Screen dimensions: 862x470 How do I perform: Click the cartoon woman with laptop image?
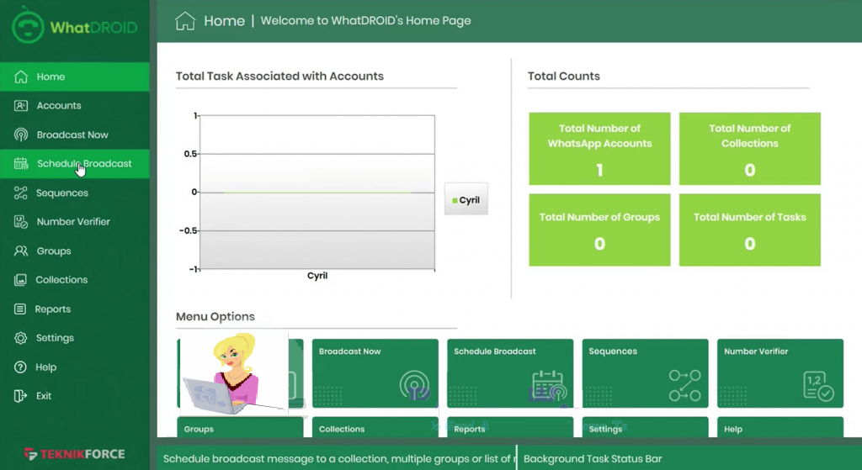coord(234,373)
